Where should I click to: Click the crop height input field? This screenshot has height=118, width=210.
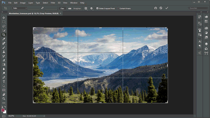click(x=51, y=8)
